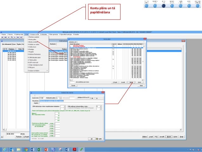
Task: Click the 'Ievadīt' button in Kontu plāns
Action: [123, 82]
